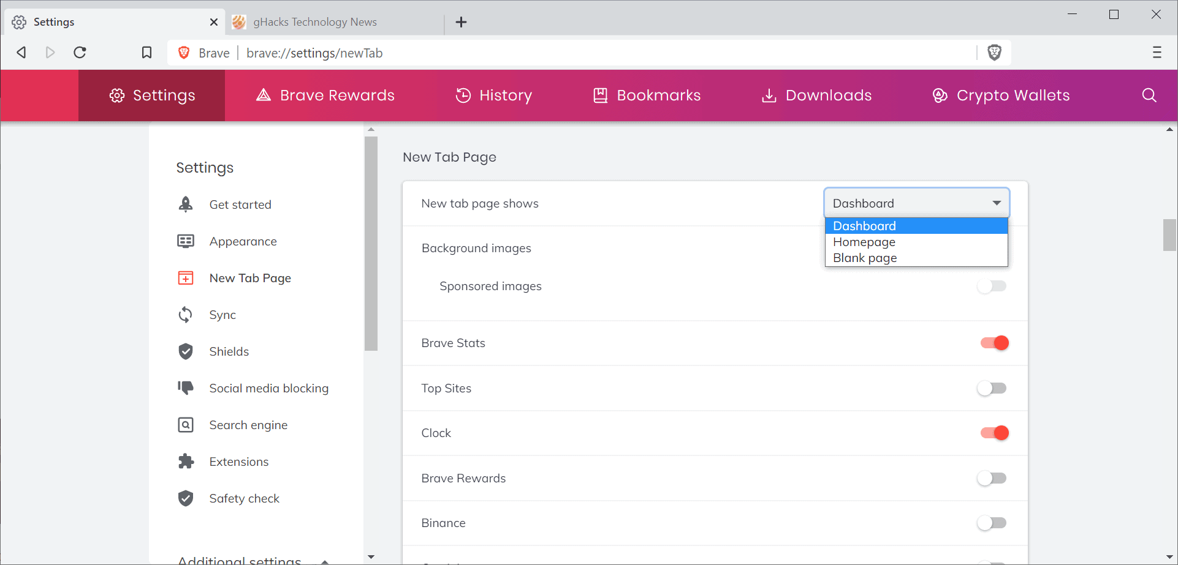The width and height of the screenshot is (1178, 565).
Task: Click the Safety check shield icon
Action: [x=186, y=498]
